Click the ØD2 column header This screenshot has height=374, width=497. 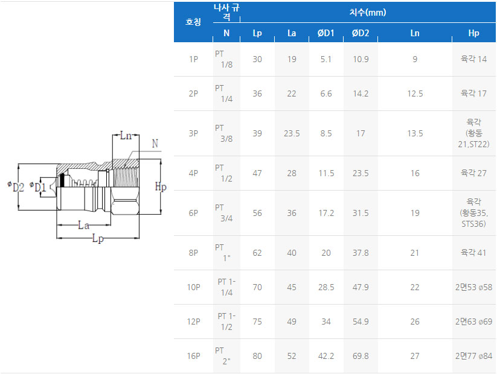(x=361, y=33)
